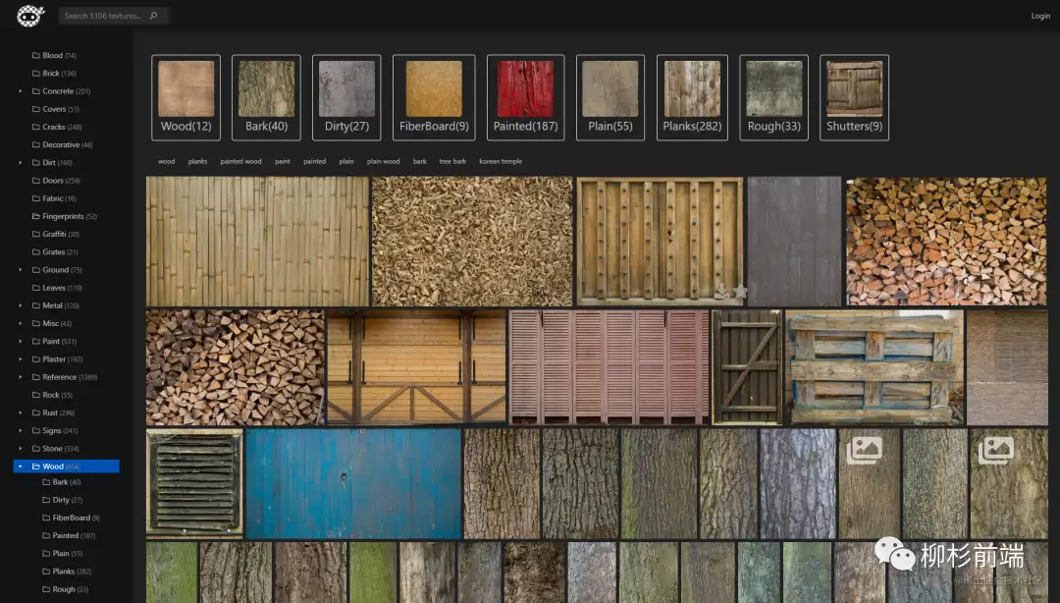Open the Painted(187) red wood tile

coord(525,97)
